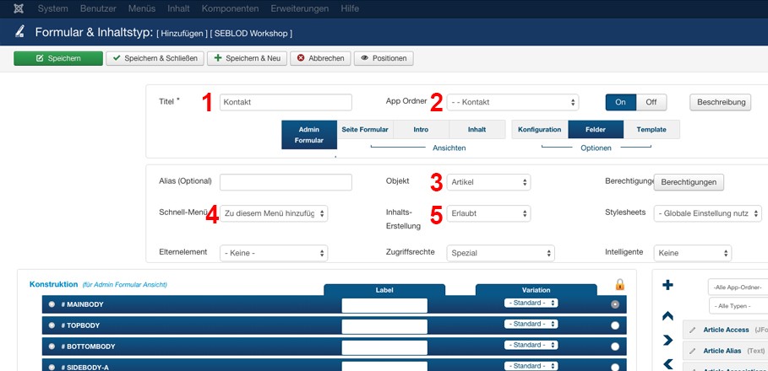
Task: Click the lock icon above Variation column
Action: (619, 284)
